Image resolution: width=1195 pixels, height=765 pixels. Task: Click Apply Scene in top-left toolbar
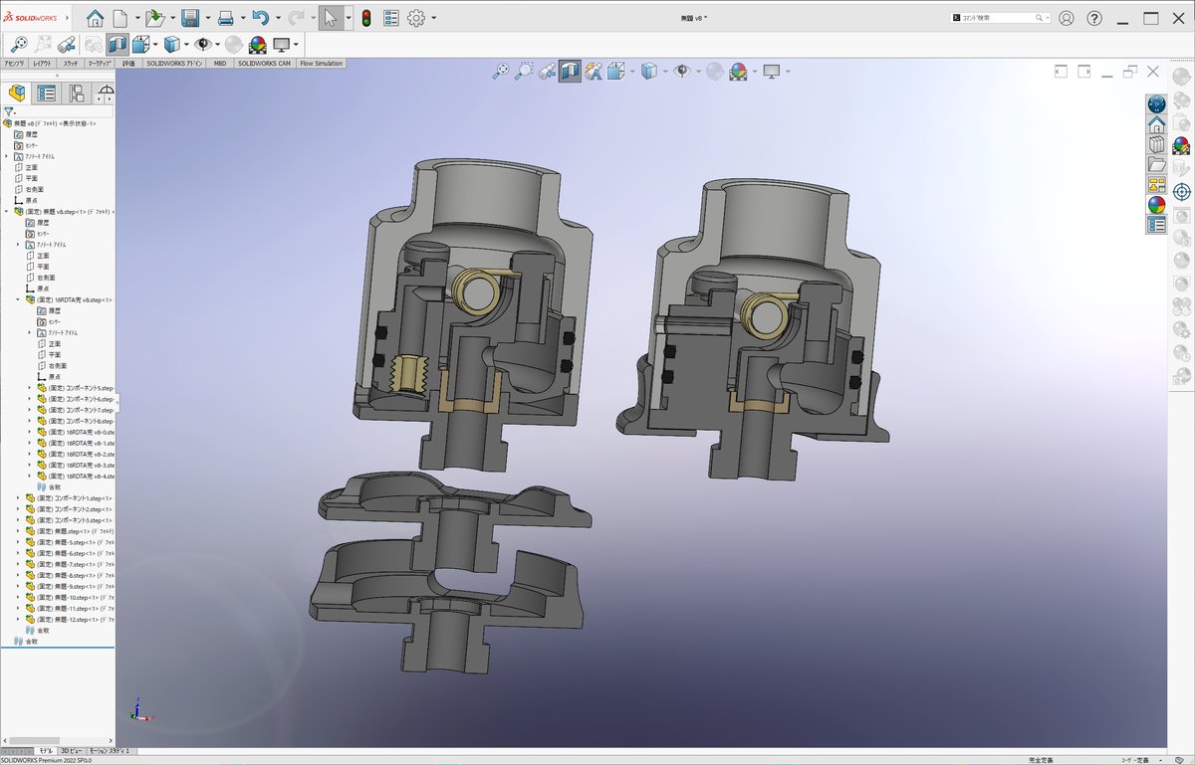257,44
